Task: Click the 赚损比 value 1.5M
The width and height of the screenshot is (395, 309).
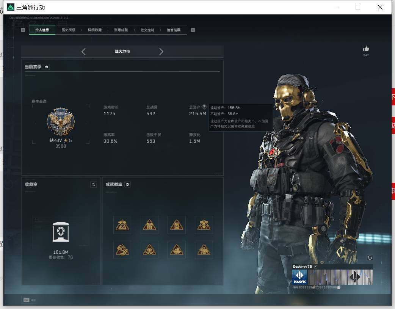Action: coord(194,141)
